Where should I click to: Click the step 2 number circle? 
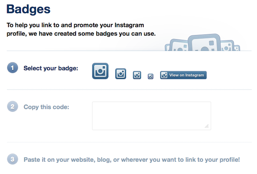pyautogui.click(x=12, y=107)
